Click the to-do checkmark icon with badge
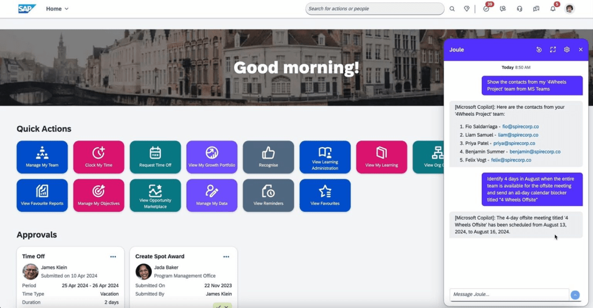The width and height of the screenshot is (593, 308). [x=486, y=9]
